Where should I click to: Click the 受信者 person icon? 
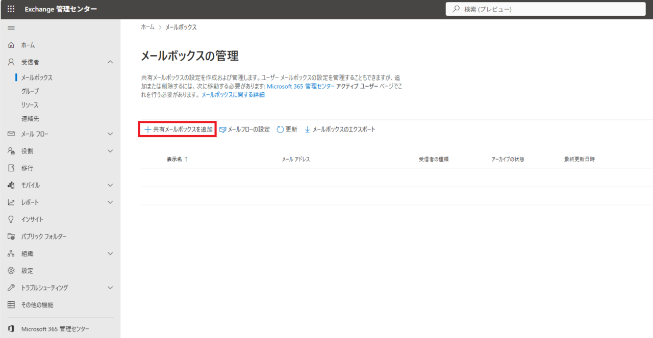pos(11,62)
